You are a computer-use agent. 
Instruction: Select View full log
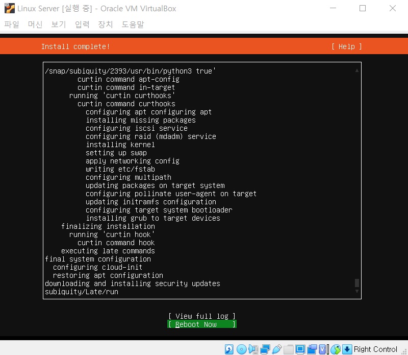(202, 316)
